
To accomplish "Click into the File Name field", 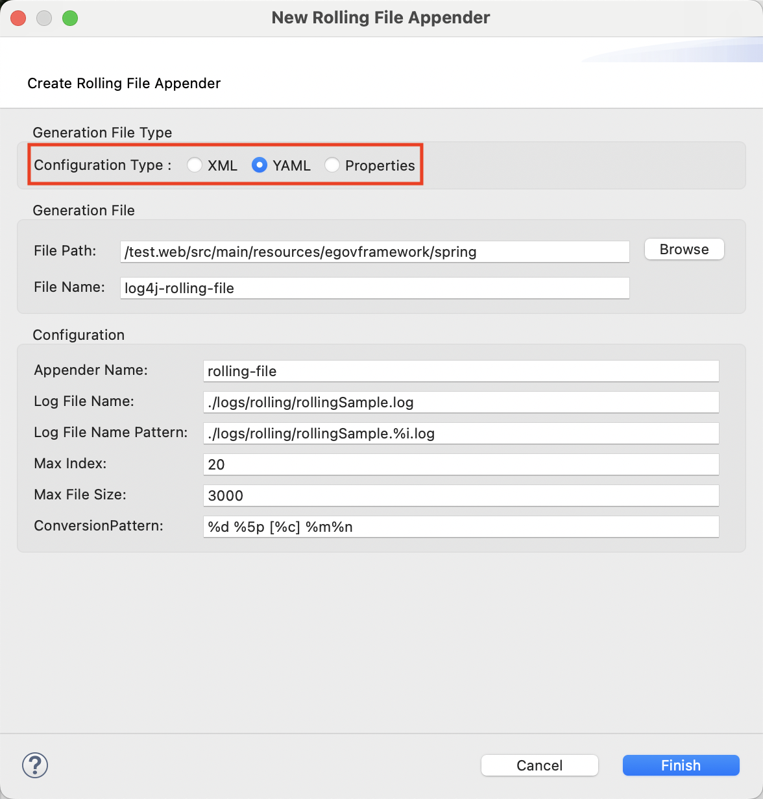I will click(374, 288).
